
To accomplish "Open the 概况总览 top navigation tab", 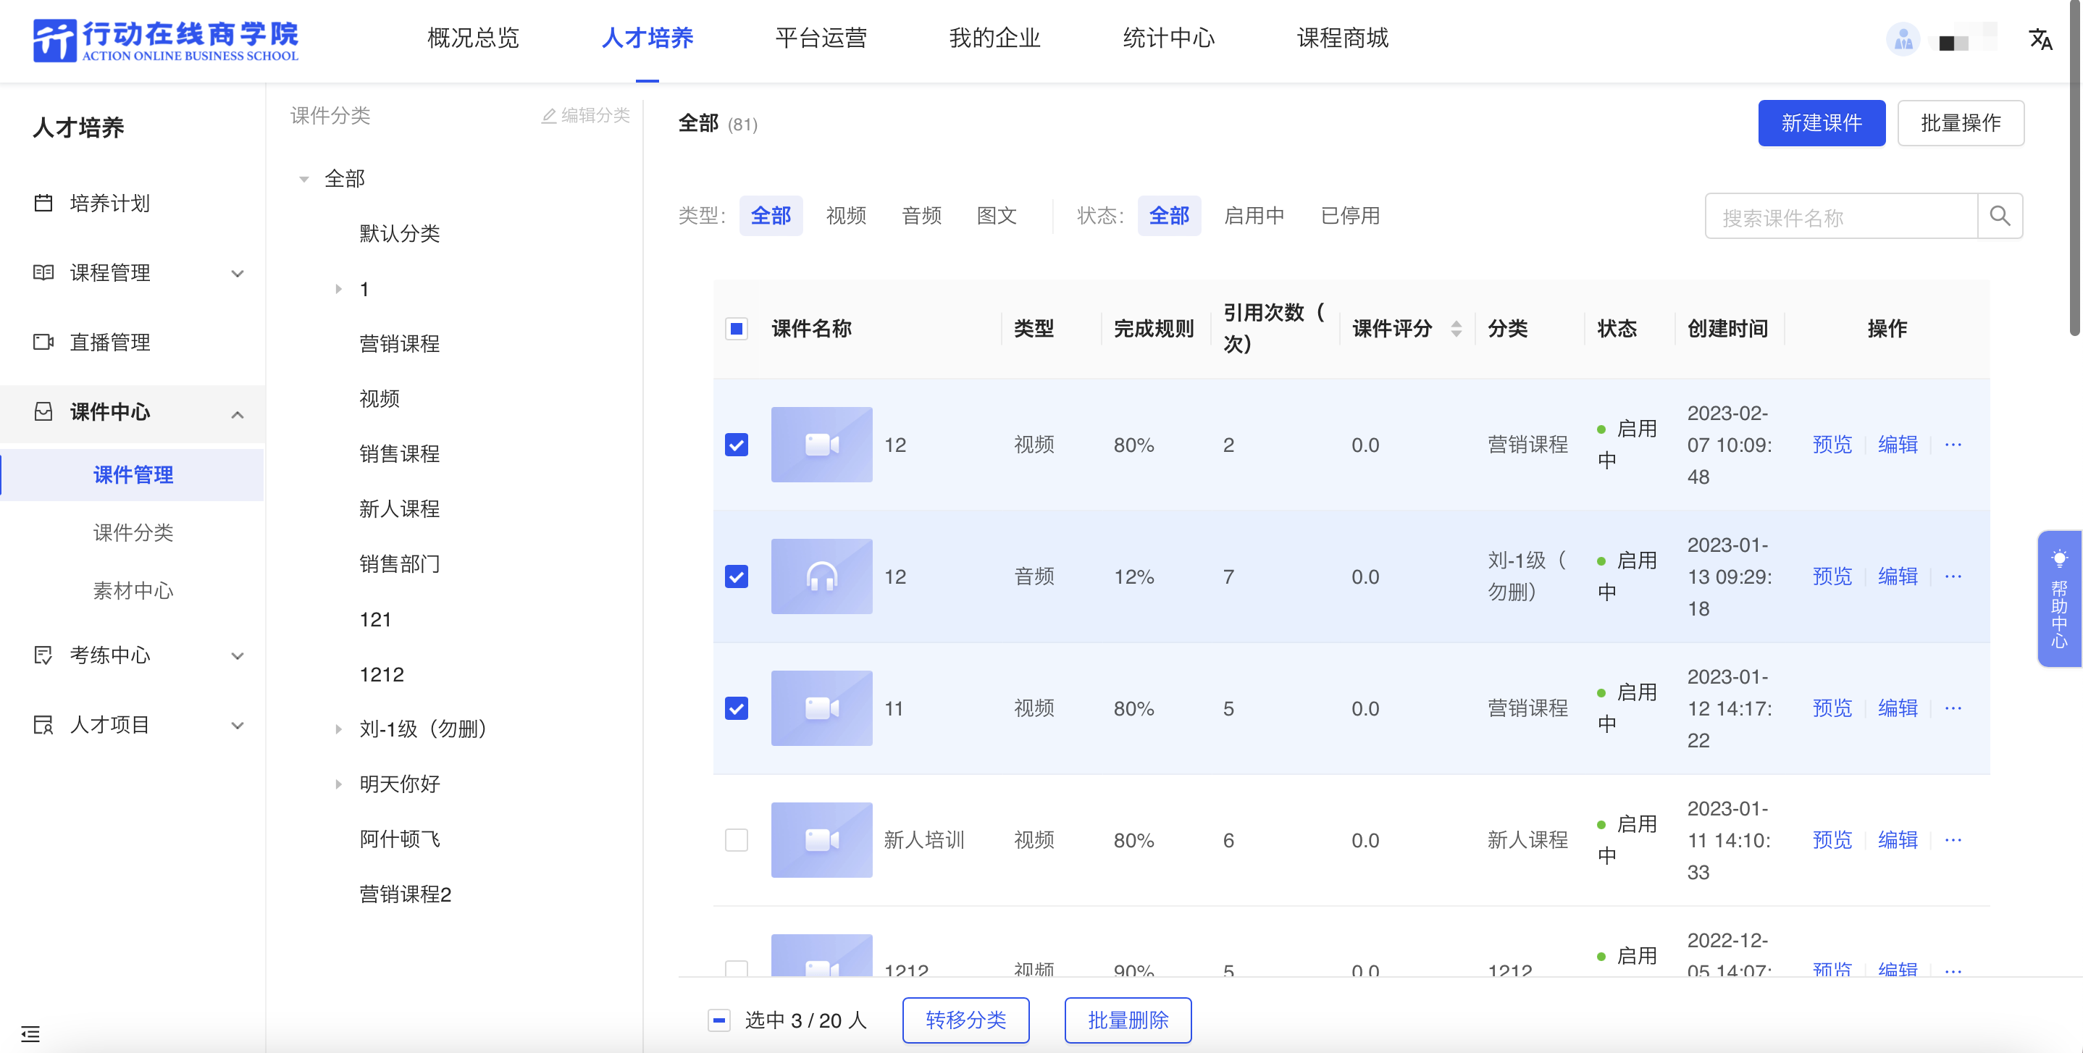I will pos(472,38).
